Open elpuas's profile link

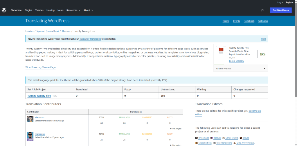(x=246, y=138)
